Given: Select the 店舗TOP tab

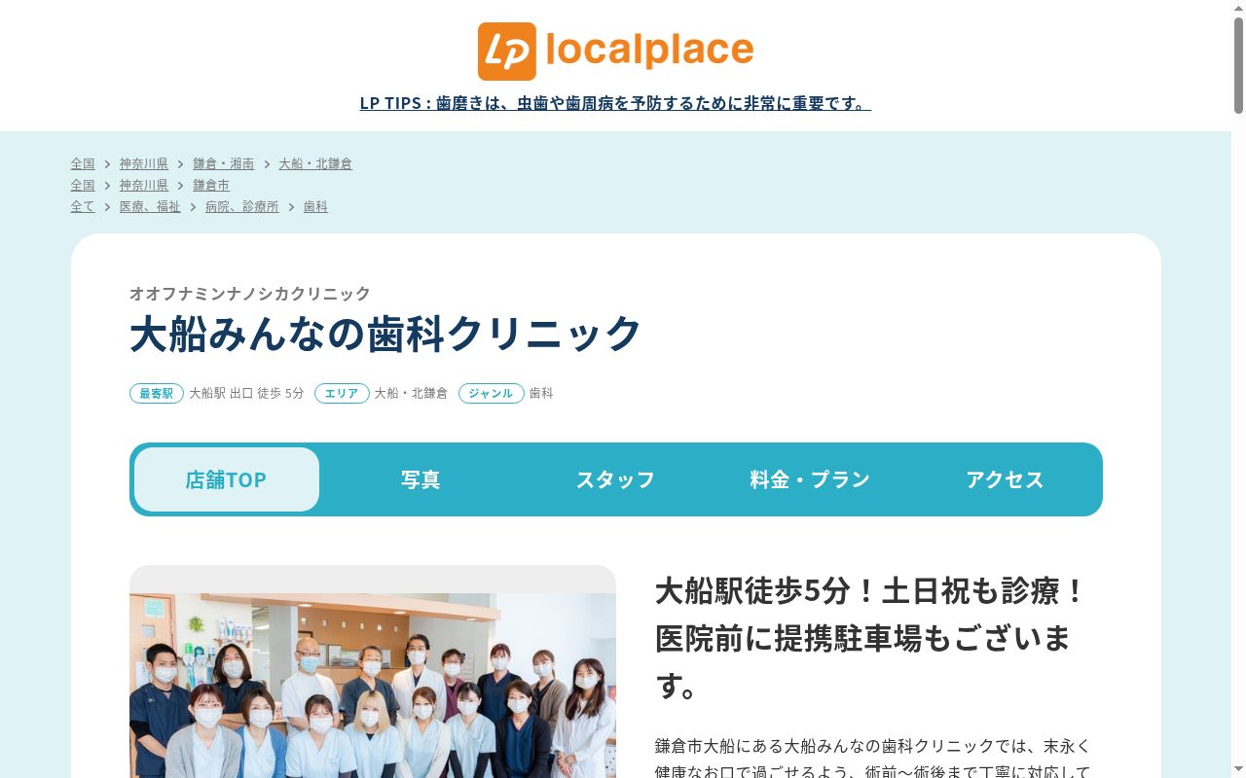Looking at the screenshot, I should 227,479.
